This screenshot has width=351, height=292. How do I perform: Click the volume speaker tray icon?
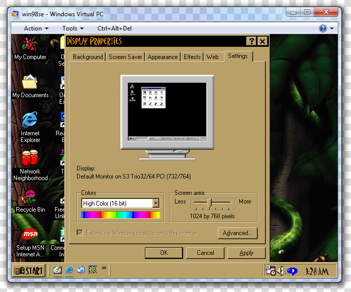pos(281,271)
